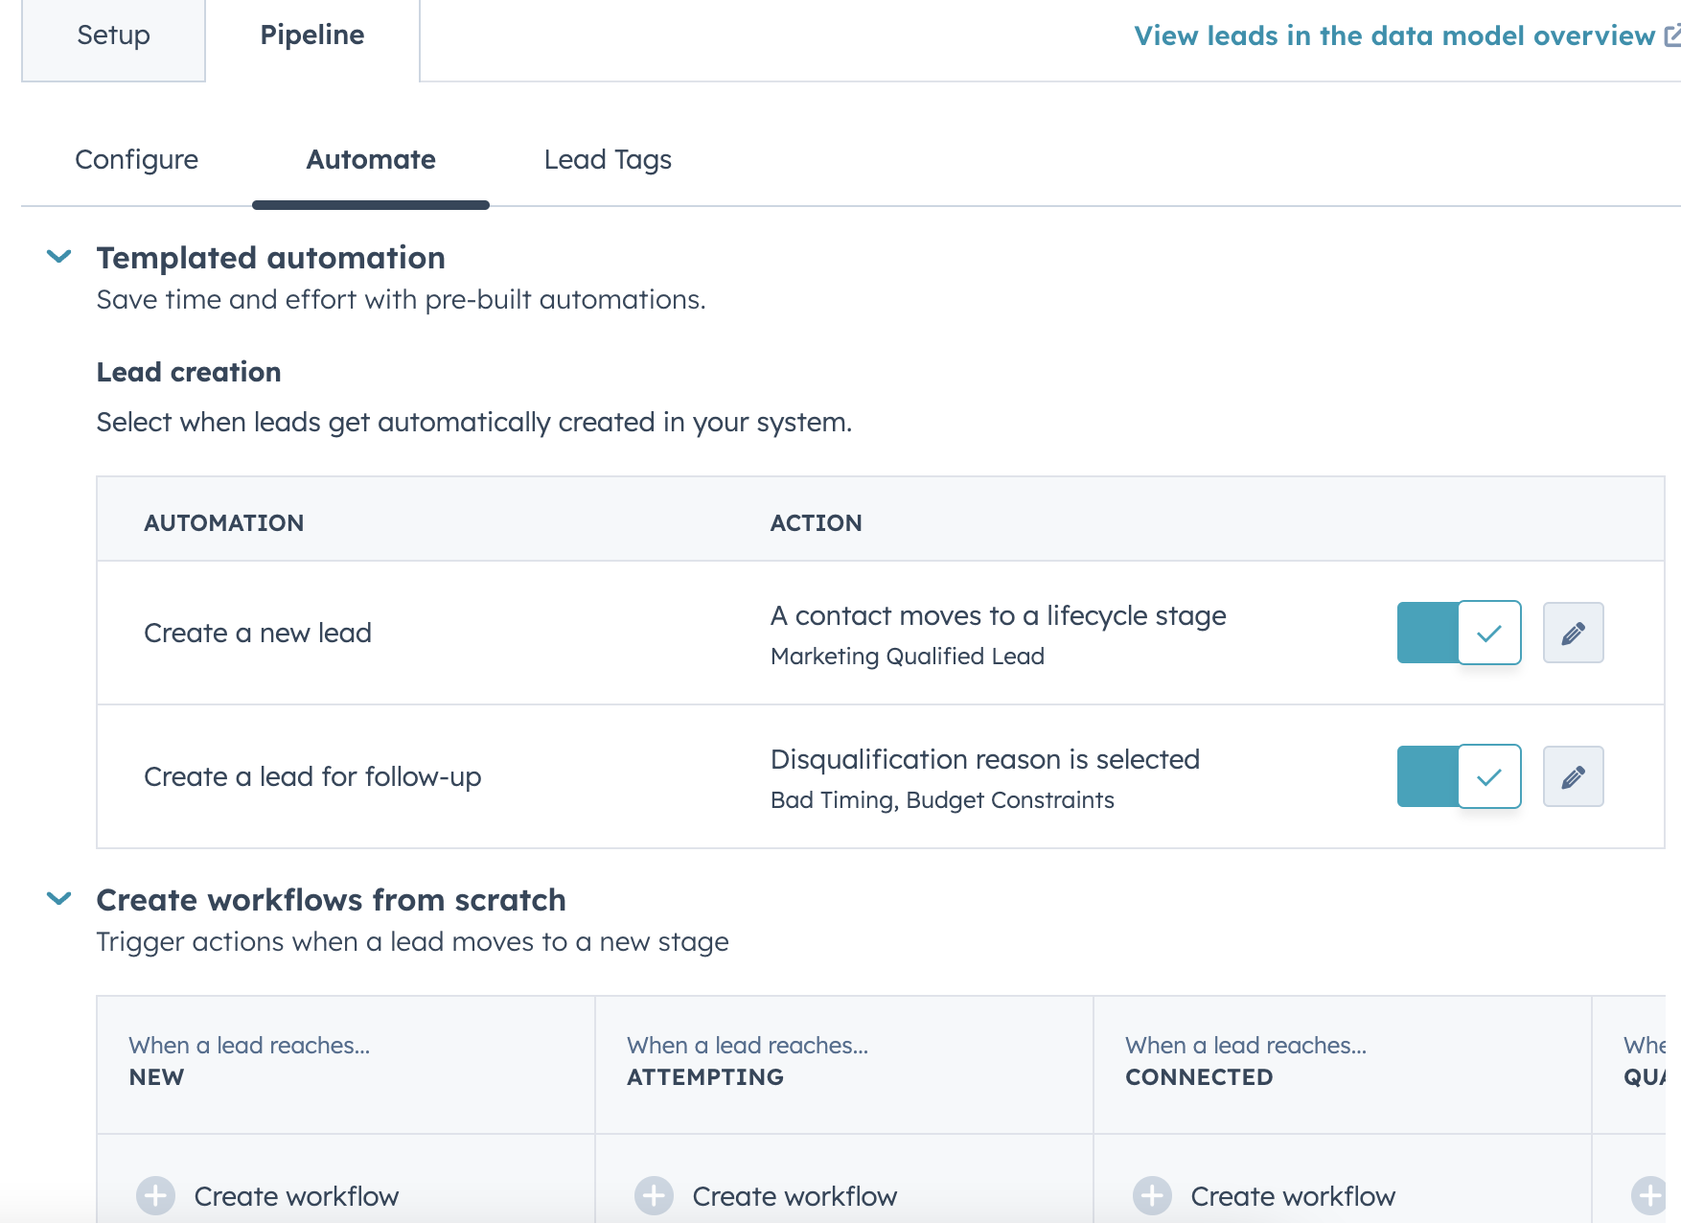
Task: Collapse the Templated automation section
Action: 58,257
